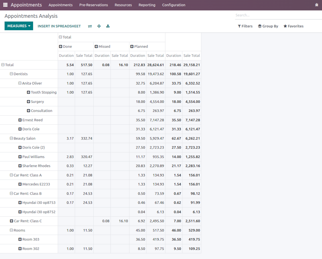Click the flip axis icon
The height and width of the screenshot is (259, 322).
(90, 26)
